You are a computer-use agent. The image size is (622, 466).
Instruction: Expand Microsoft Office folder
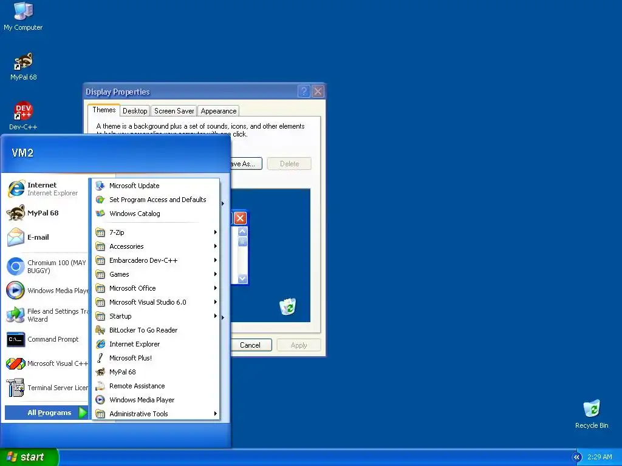(x=156, y=288)
